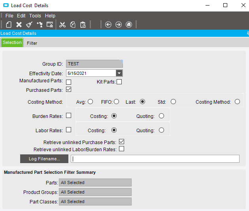Switch to the Filter tab
The height and width of the screenshot is (211, 249).
32,43
